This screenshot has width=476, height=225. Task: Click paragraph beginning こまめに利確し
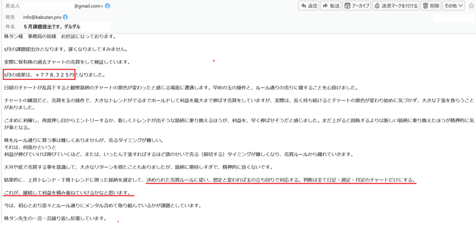(x=240, y=123)
